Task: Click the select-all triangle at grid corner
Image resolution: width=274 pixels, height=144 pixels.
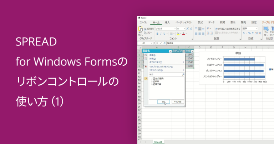Action: coord(140,48)
